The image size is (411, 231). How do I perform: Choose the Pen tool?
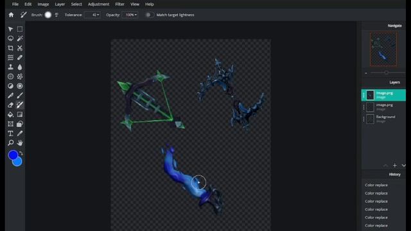click(x=10, y=96)
